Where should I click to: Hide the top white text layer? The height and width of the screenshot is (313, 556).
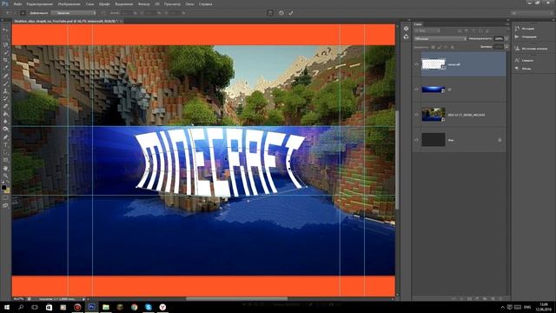(x=416, y=64)
